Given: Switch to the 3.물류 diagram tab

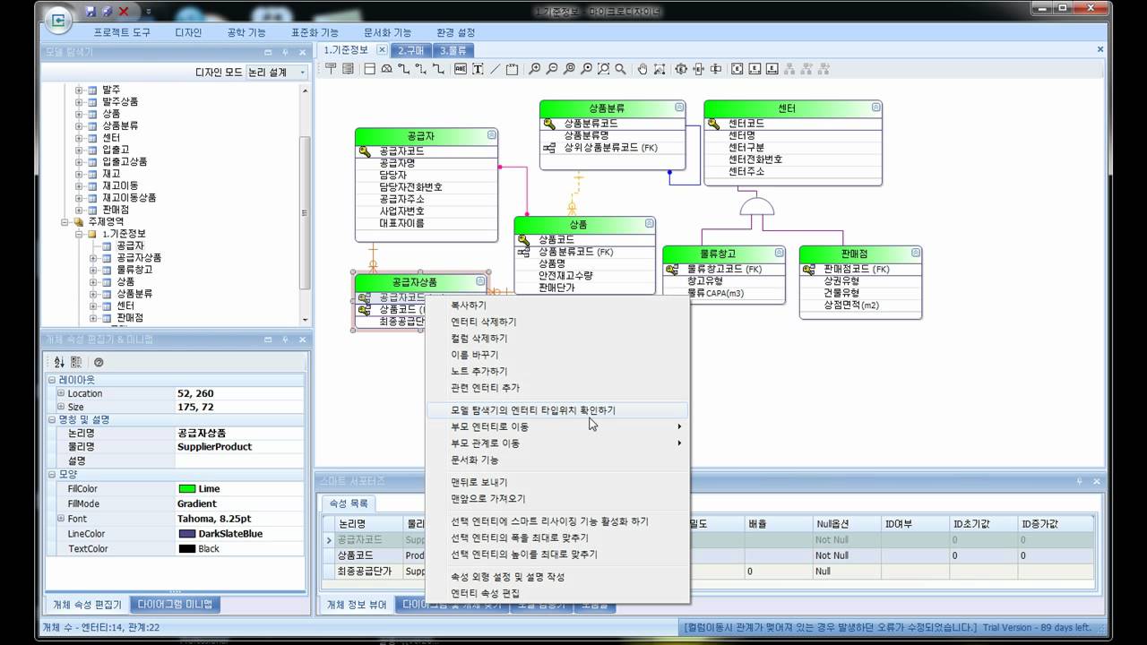Looking at the screenshot, I should pos(454,50).
